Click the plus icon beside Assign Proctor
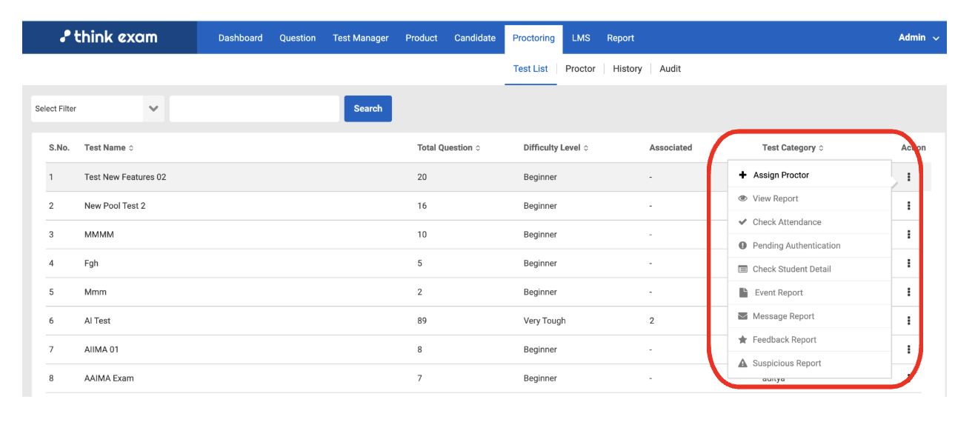975x425 pixels. [743, 175]
